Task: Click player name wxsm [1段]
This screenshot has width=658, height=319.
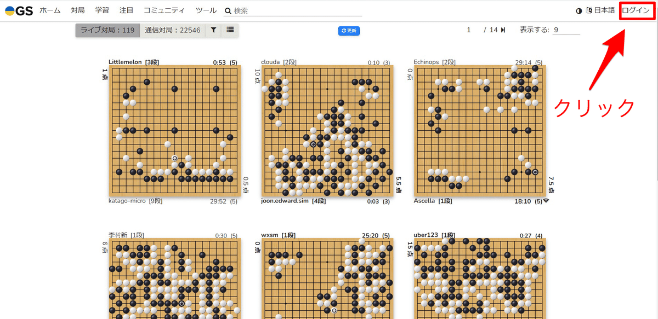Action: pos(278,235)
